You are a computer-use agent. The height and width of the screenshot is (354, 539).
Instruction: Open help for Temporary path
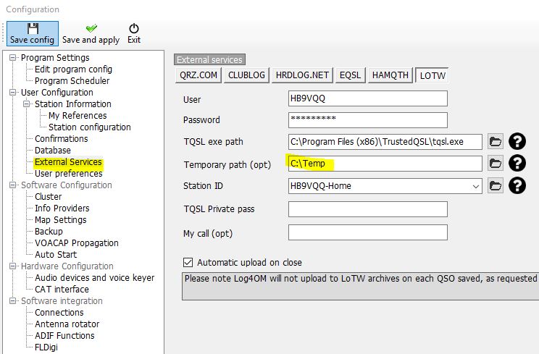click(517, 164)
